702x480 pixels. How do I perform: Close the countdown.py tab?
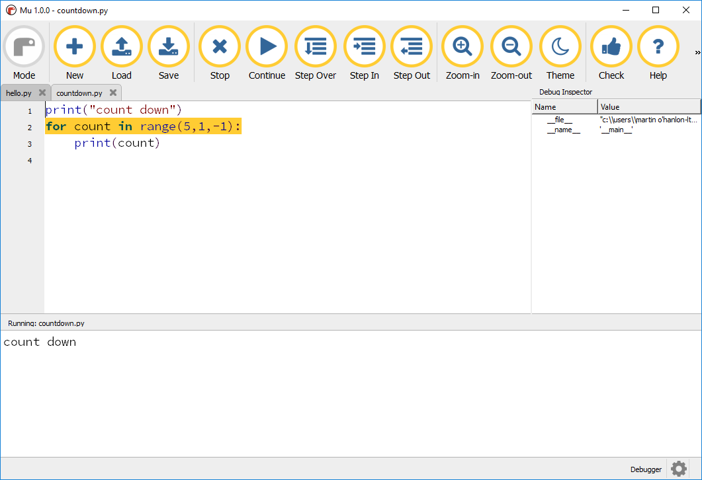pos(113,93)
